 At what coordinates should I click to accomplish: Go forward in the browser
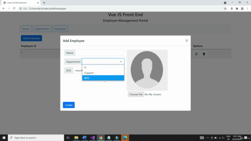(9, 9)
